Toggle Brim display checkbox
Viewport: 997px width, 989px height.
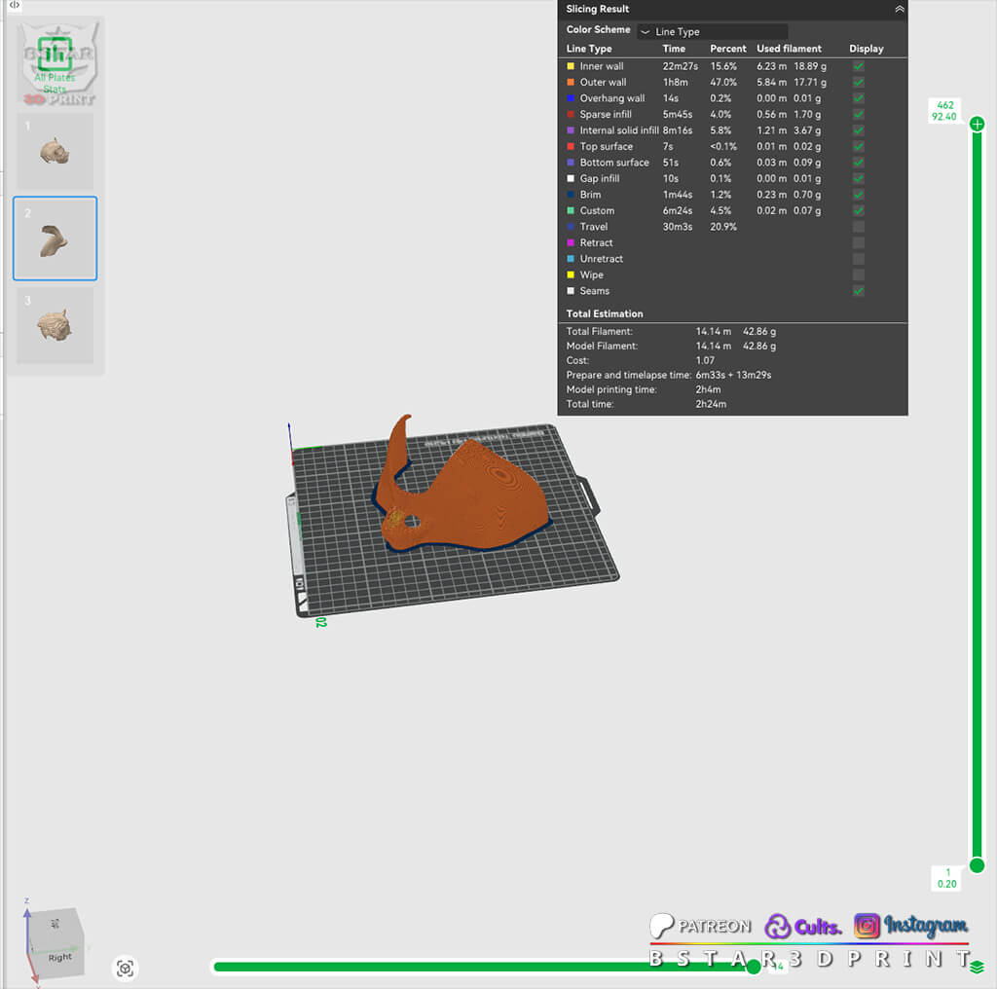(x=859, y=195)
